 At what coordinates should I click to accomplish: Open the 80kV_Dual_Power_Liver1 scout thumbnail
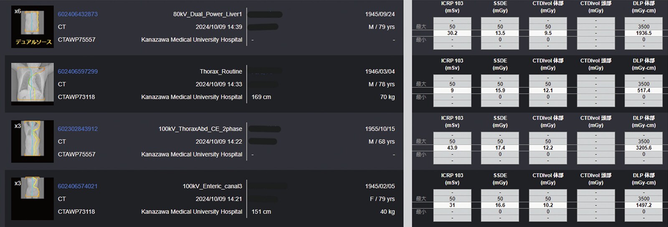[32, 26]
